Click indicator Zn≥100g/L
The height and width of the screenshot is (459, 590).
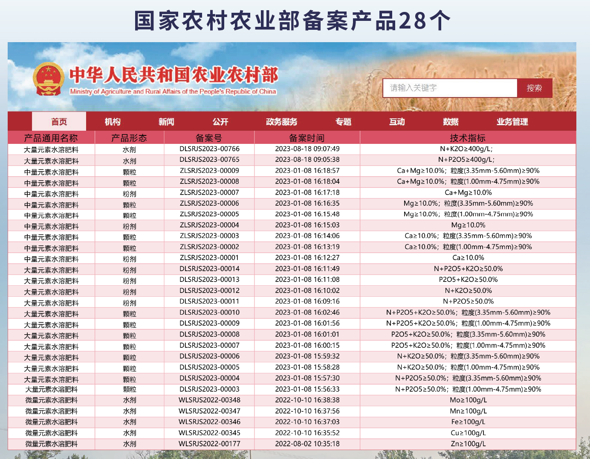[x=468, y=444]
